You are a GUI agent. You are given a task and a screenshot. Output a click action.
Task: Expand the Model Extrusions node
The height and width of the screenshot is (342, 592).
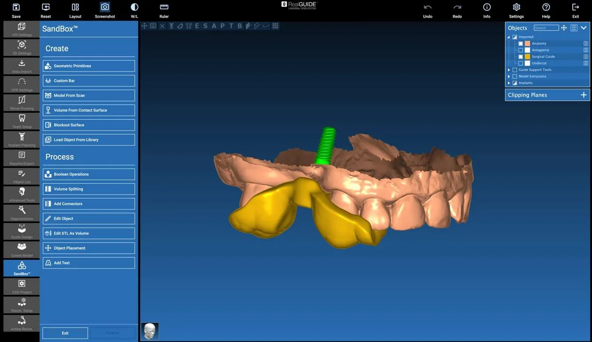tap(509, 76)
